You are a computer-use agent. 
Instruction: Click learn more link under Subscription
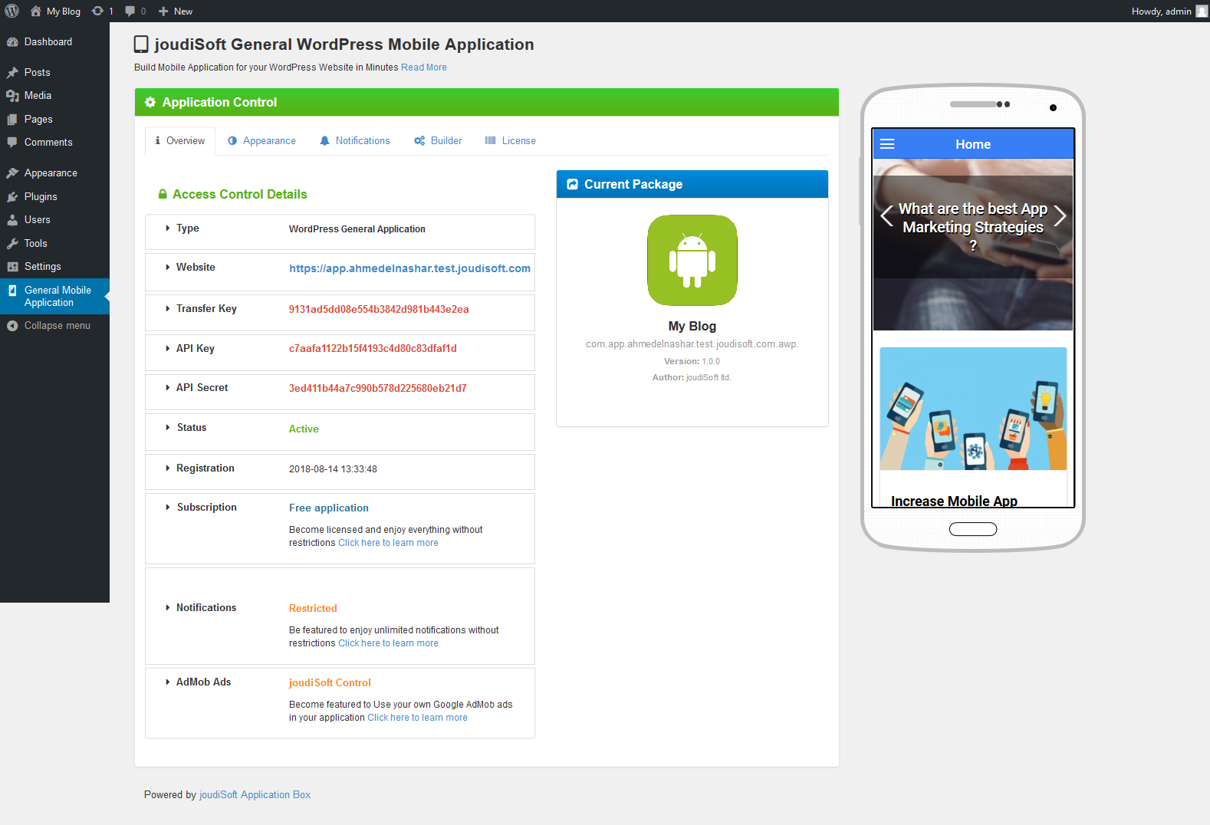388,543
